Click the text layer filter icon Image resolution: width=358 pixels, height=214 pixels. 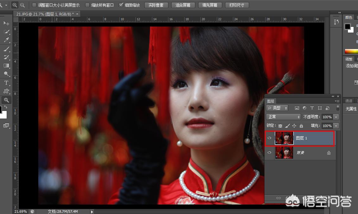pos(312,108)
